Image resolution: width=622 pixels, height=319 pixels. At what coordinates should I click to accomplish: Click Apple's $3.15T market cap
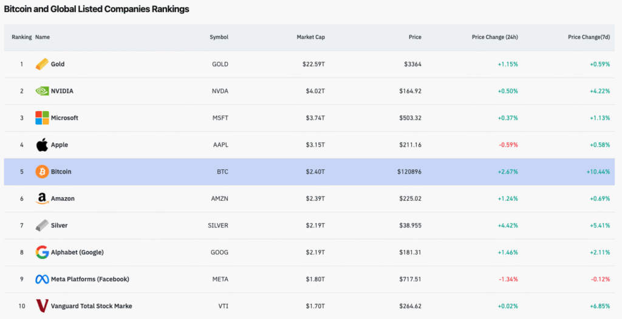pyautogui.click(x=315, y=144)
